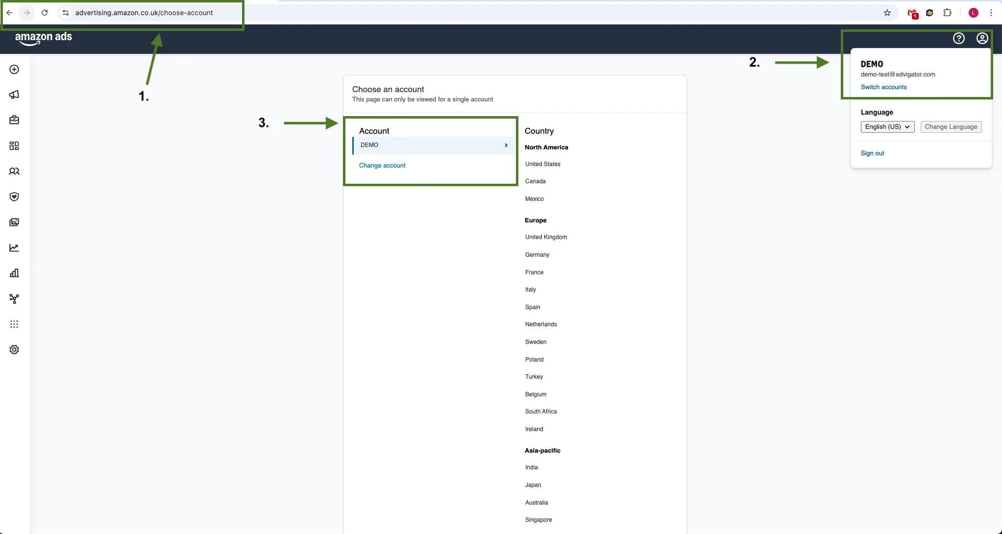Open the settings gear in sidebar
The height and width of the screenshot is (534, 1002).
pos(14,350)
